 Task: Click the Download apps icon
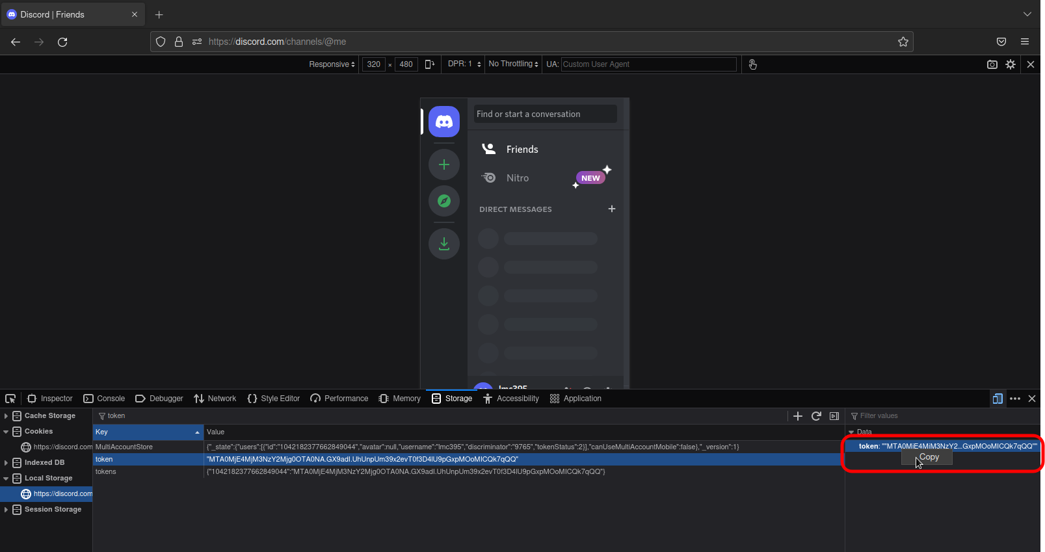444,244
